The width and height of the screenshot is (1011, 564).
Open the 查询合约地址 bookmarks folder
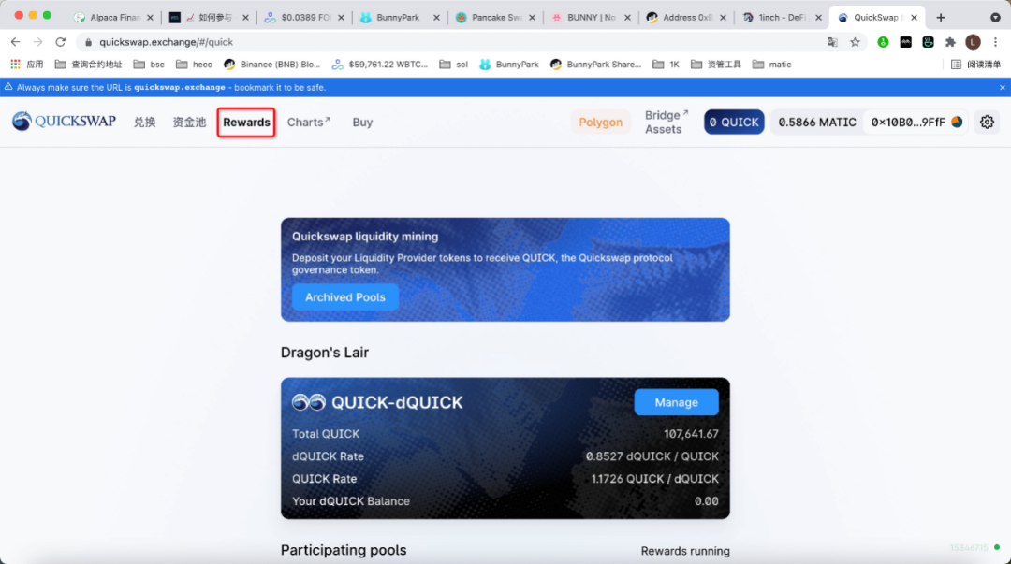click(x=88, y=65)
